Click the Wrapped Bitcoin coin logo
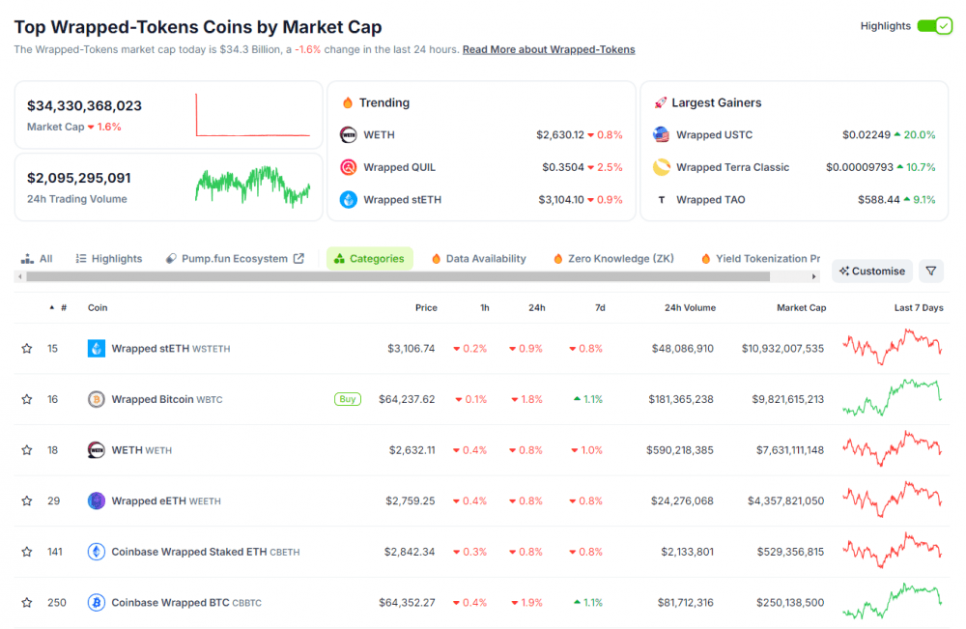 click(x=97, y=399)
